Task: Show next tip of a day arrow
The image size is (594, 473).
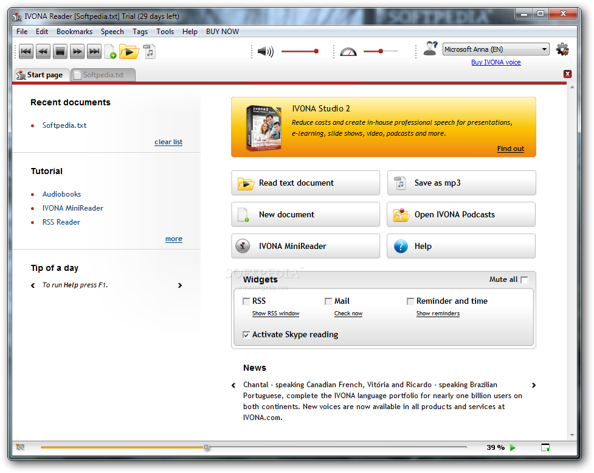Action: [180, 286]
